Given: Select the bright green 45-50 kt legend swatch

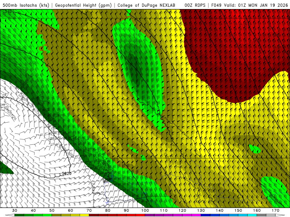Looking at the screenshot, I should 47,216.
